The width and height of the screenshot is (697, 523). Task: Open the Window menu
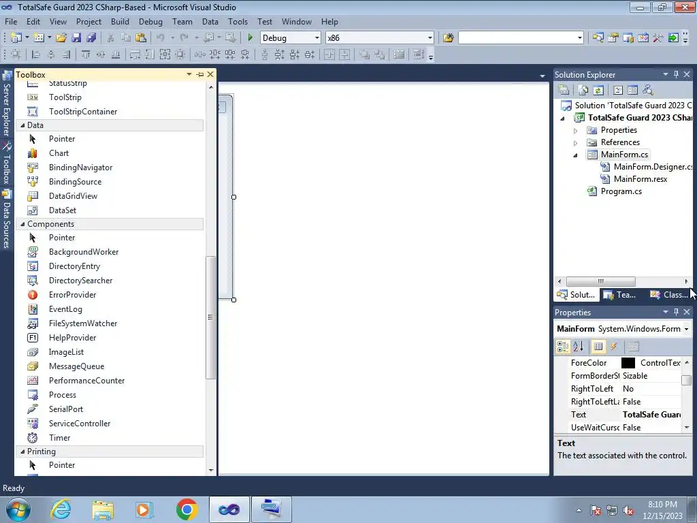[297, 21]
